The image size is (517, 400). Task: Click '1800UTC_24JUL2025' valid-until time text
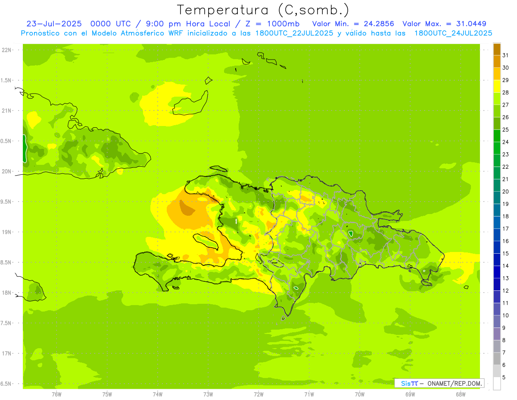click(453, 33)
